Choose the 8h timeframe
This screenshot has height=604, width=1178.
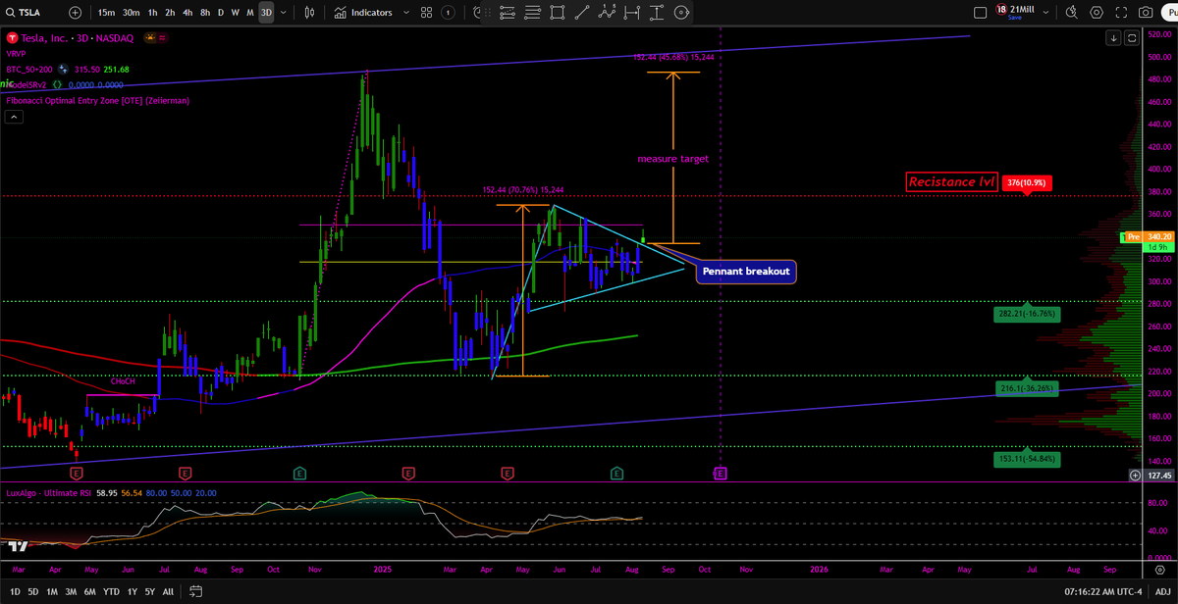(203, 13)
